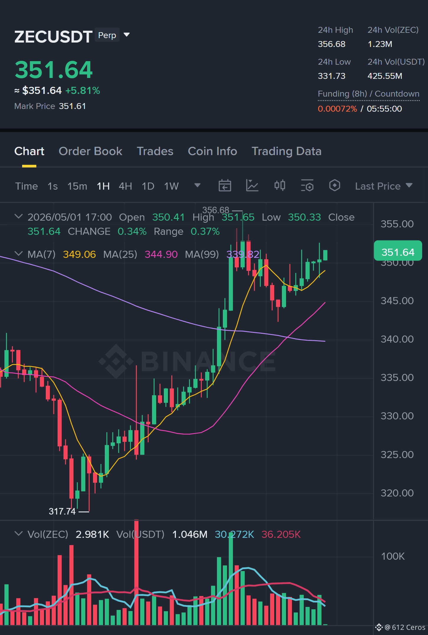Click the hexagon chart tools icon
This screenshot has height=635, width=428.
pyautogui.click(x=334, y=186)
